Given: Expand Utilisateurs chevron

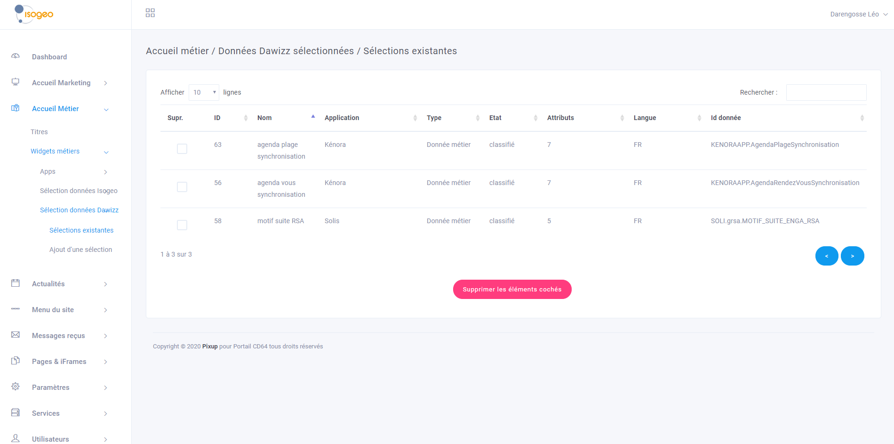Looking at the screenshot, I should click(x=105, y=439).
